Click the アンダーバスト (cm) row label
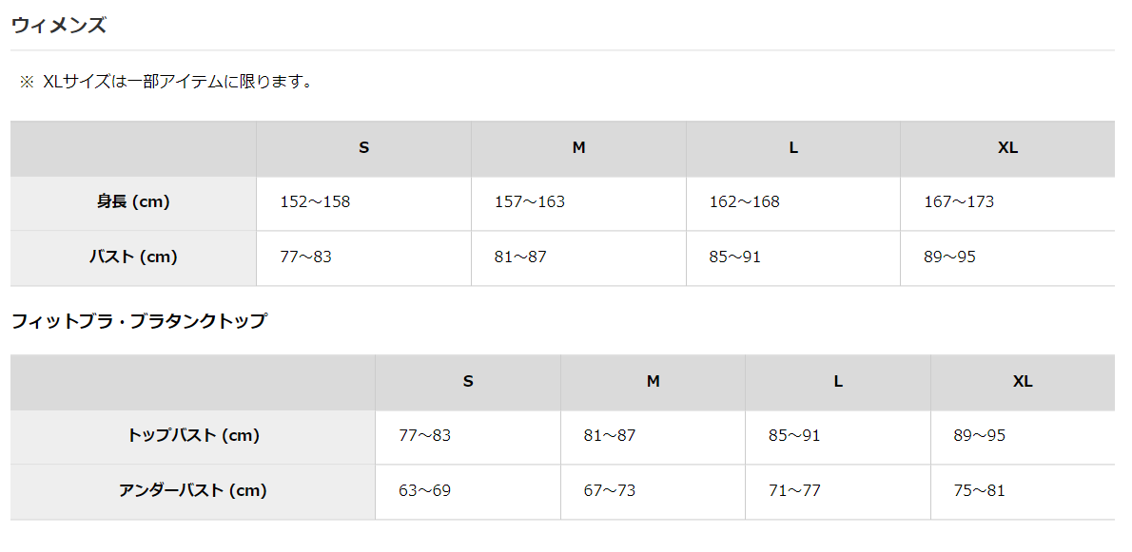The image size is (1132, 552). point(193,491)
